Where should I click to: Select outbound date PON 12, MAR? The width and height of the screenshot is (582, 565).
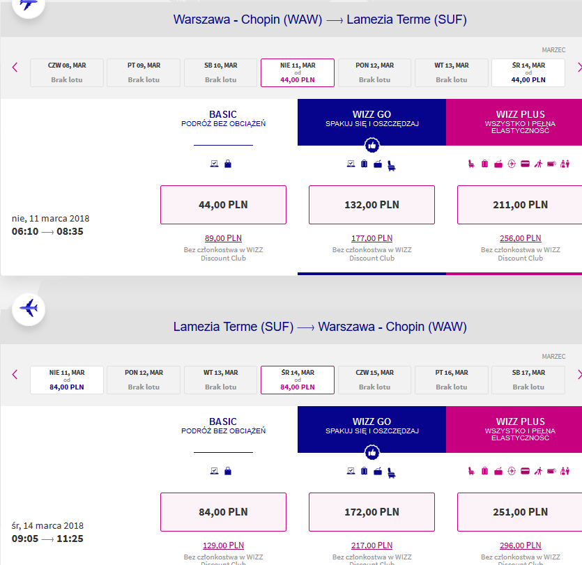(x=374, y=72)
